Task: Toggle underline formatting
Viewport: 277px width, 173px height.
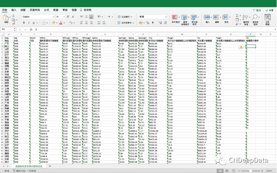Action: [34, 23]
